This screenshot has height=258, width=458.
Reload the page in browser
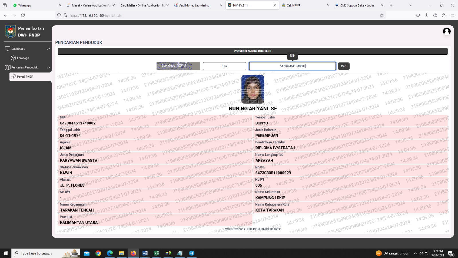23,15
